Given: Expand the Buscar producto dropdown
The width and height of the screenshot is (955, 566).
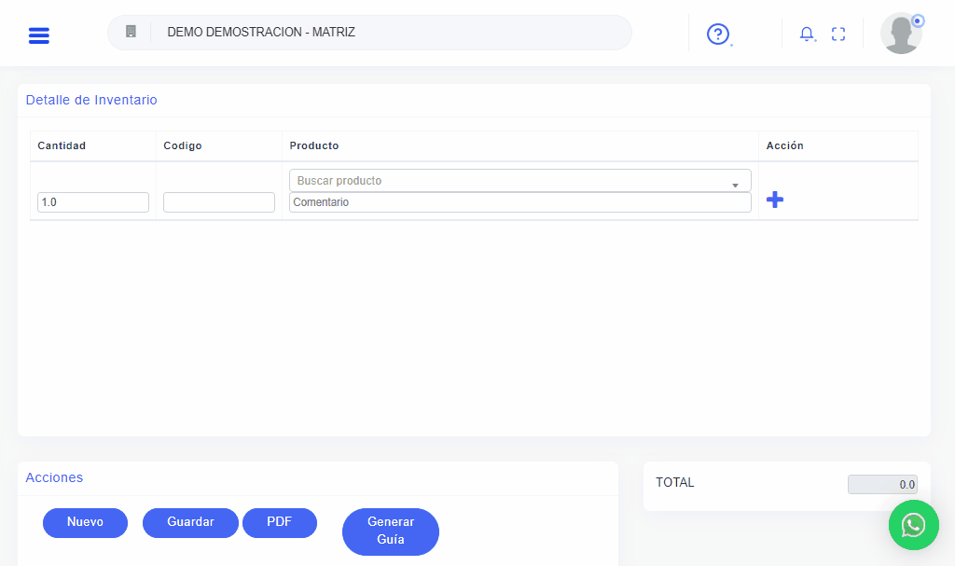Looking at the screenshot, I should [x=513, y=181].
